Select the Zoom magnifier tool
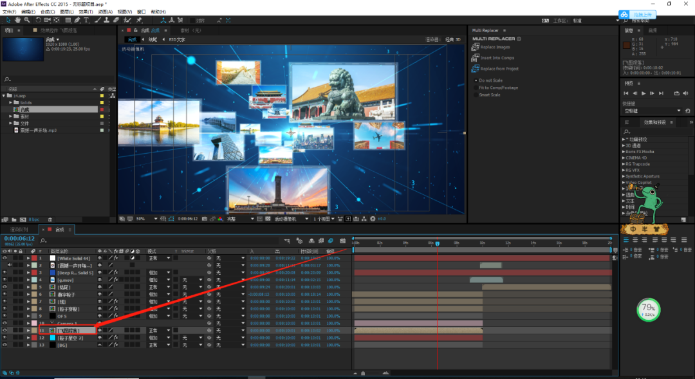695x379 pixels. coord(26,20)
